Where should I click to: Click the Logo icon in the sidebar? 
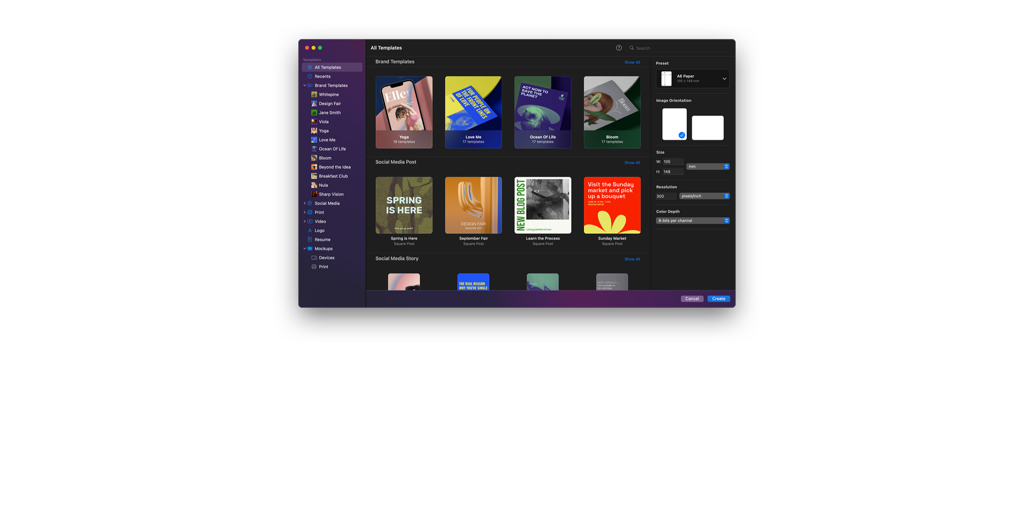310,230
